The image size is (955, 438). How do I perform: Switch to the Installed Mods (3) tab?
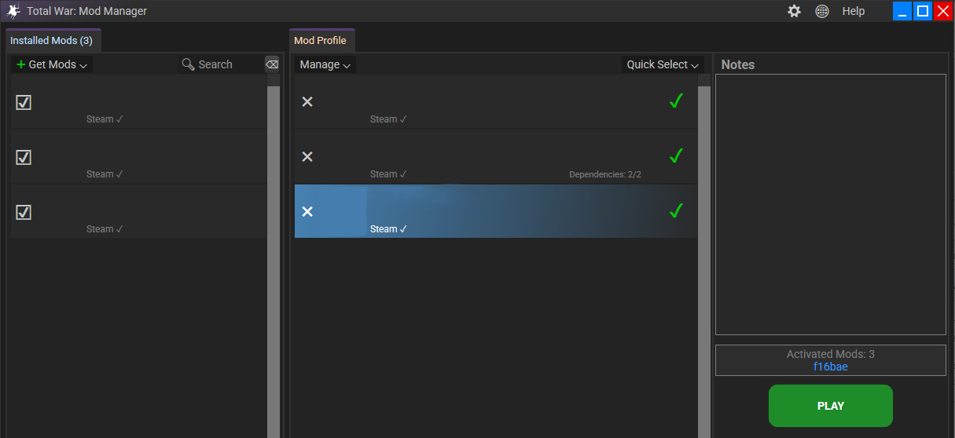[52, 41]
